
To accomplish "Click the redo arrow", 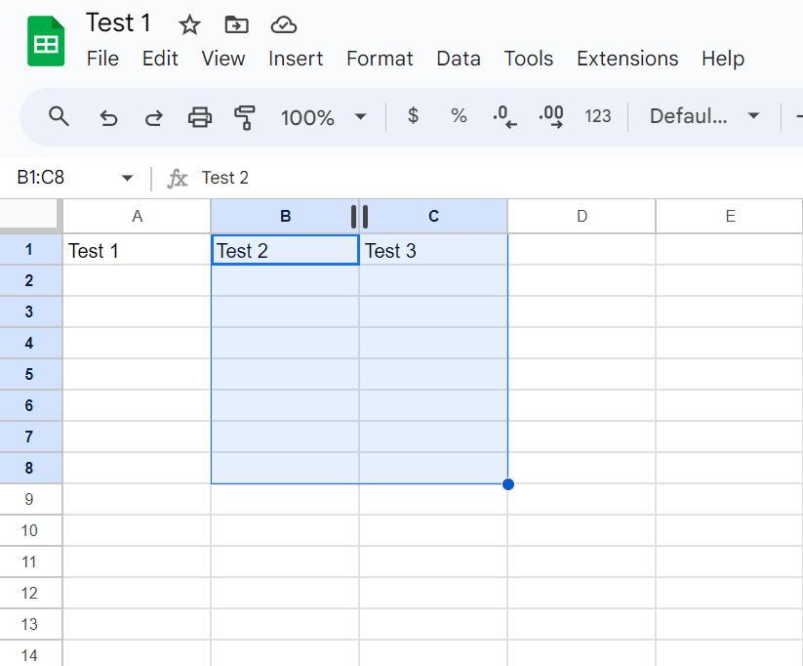I will [154, 118].
